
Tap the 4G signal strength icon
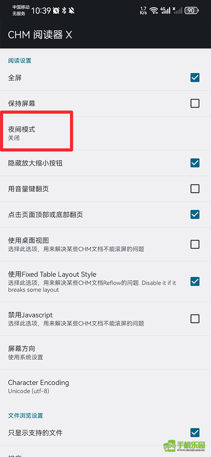165,11
